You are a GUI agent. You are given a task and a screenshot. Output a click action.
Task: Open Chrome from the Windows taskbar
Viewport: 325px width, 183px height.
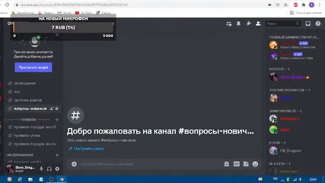point(62,179)
